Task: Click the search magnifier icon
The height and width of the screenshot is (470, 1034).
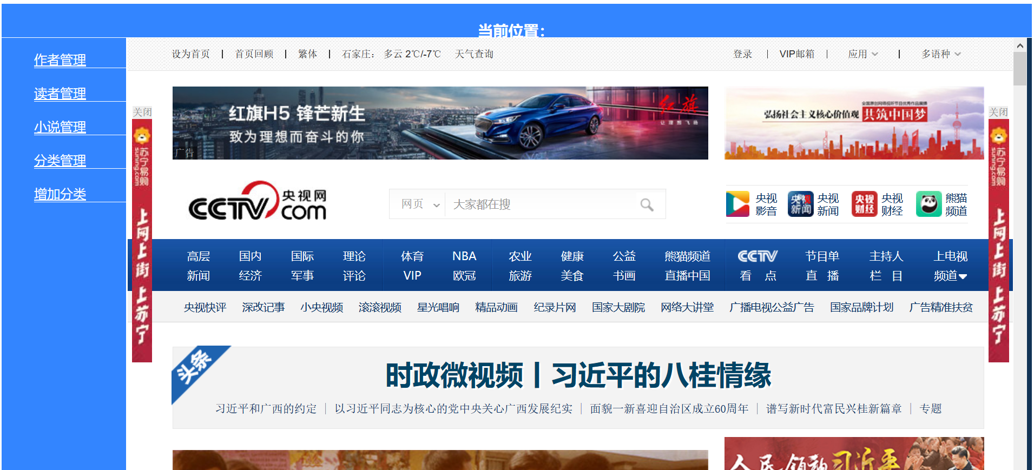Action: (647, 204)
